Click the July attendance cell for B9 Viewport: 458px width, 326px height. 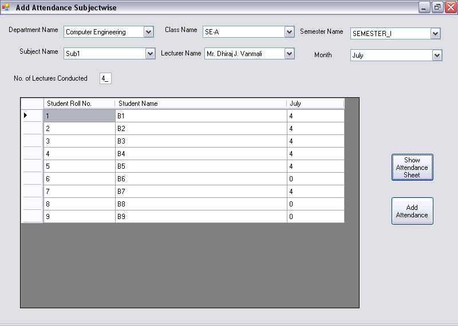(315, 217)
